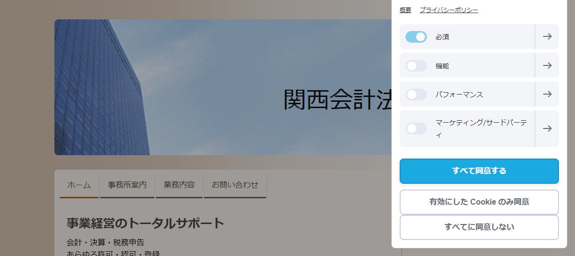Turn on パフォーマンス cookies toggle
Image resolution: width=575 pixels, height=256 pixels.
click(x=416, y=95)
